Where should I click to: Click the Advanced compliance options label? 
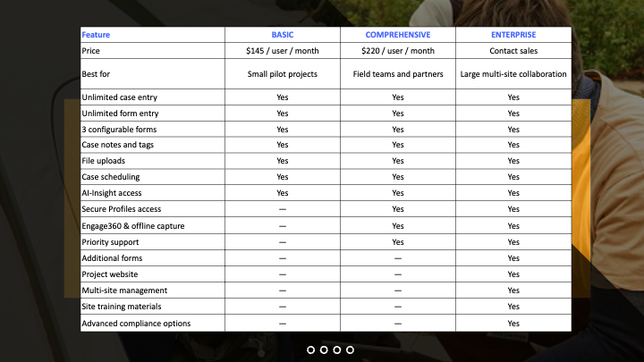coord(136,324)
